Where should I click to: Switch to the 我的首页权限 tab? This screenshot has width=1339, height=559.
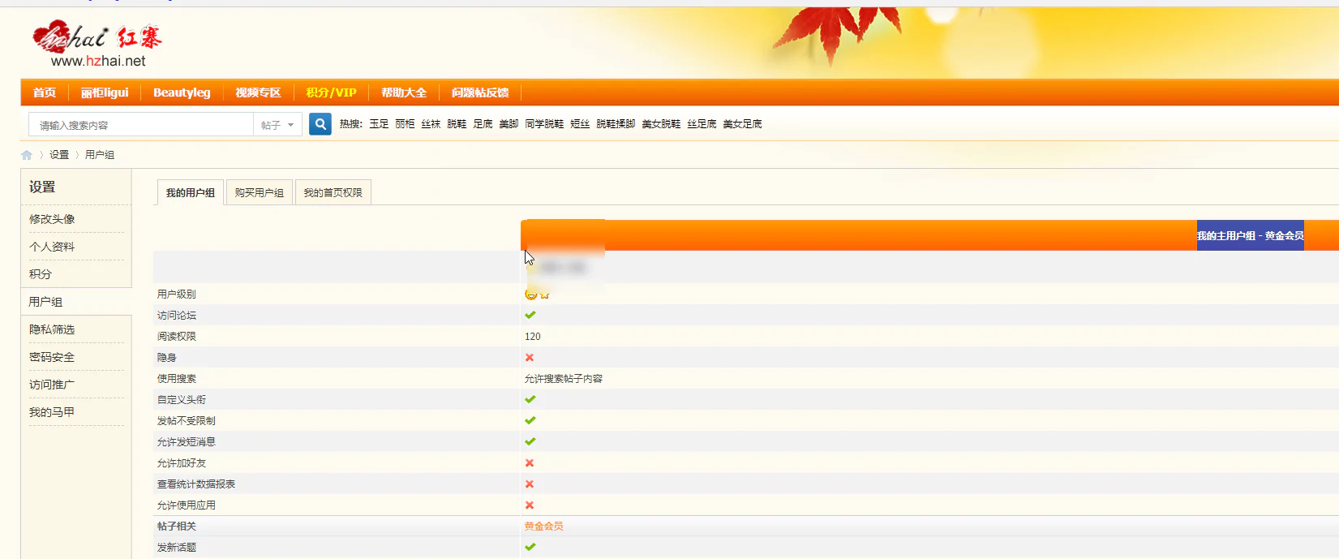(333, 192)
